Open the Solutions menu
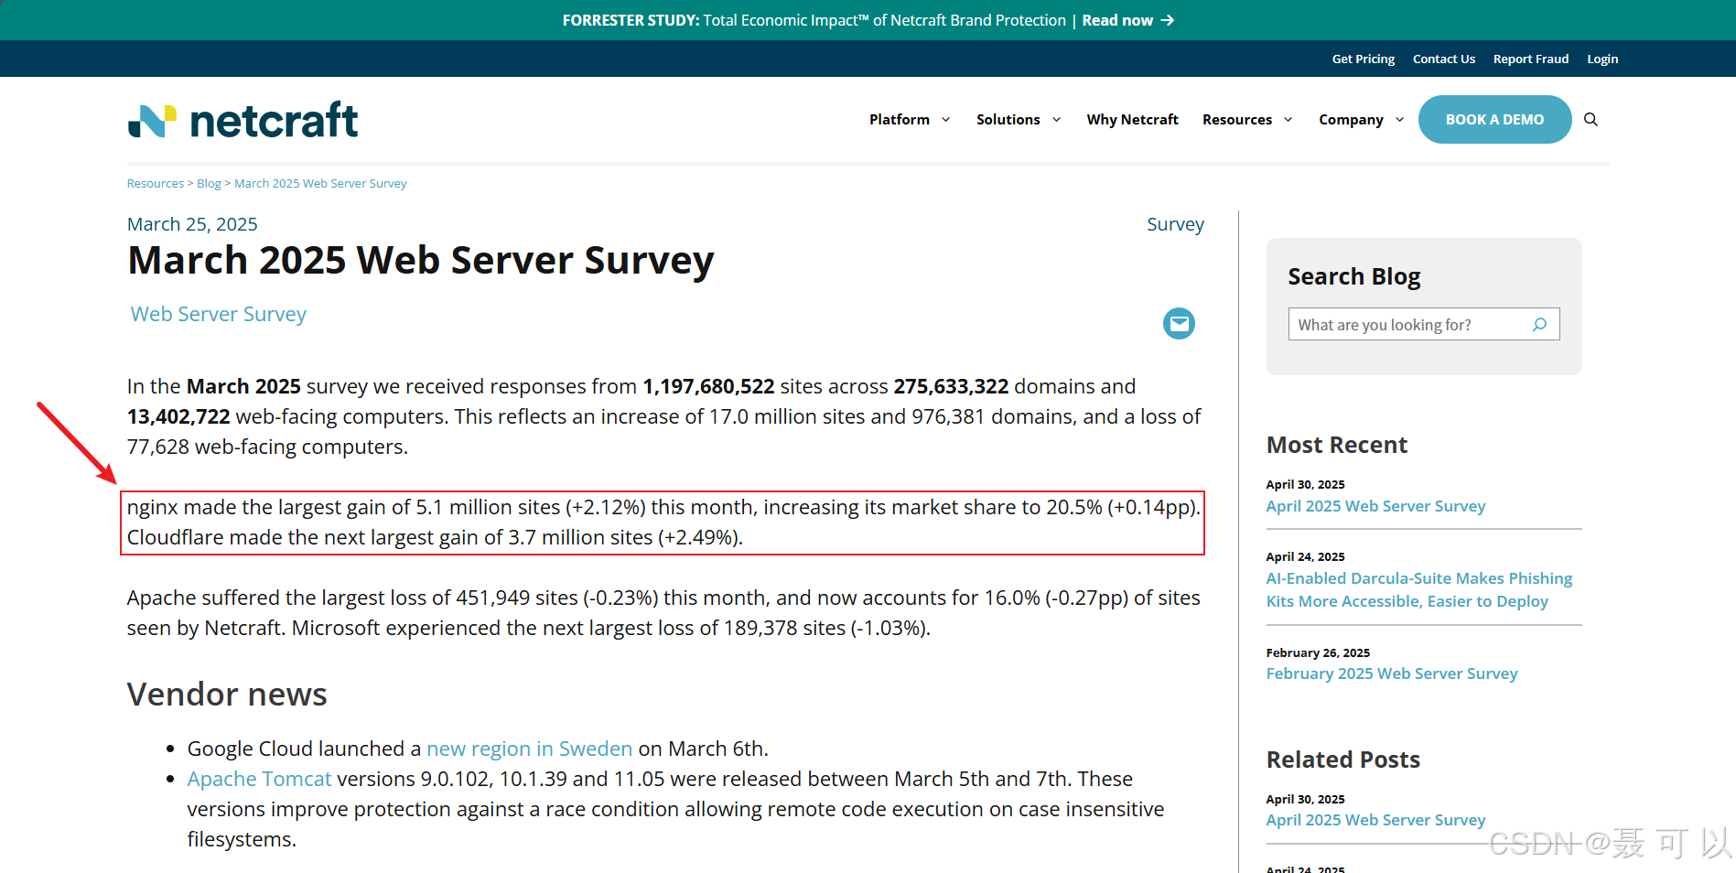The width and height of the screenshot is (1736, 873). point(1008,120)
